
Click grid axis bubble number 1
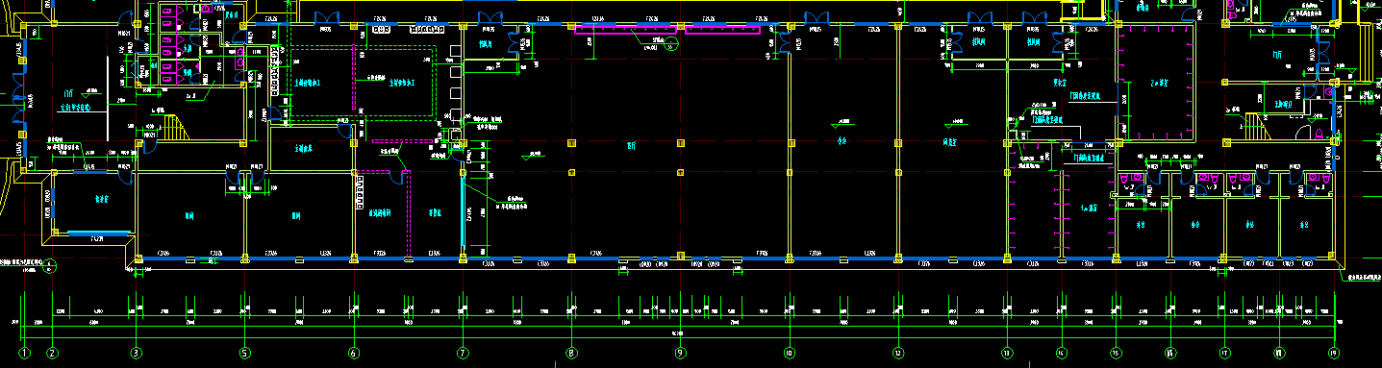(25, 353)
